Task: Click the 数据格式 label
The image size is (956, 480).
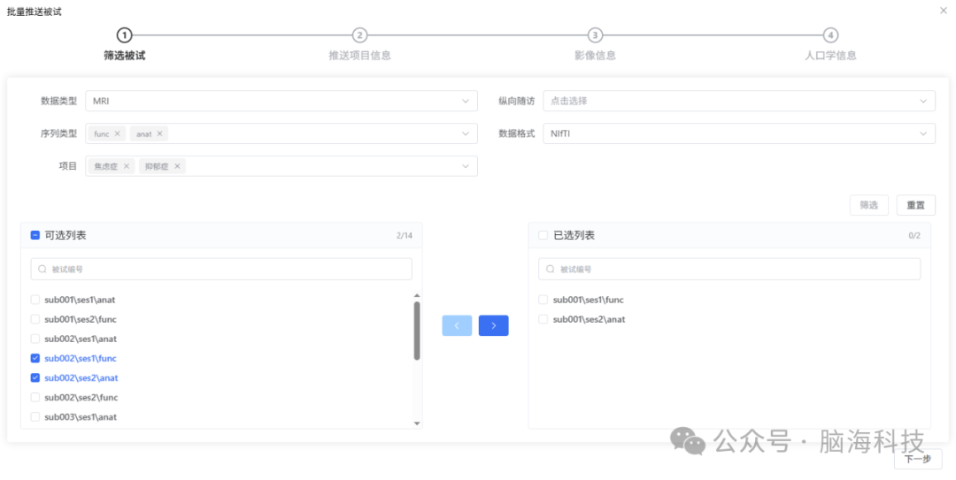Action: coord(516,134)
